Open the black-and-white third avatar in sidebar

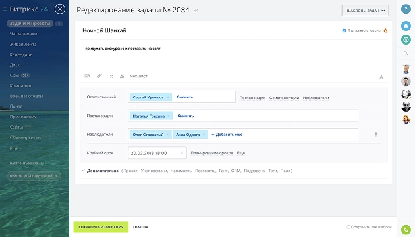(406, 95)
